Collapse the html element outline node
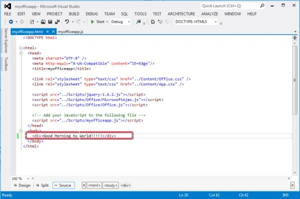The image size is (300, 199). point(21,48)
